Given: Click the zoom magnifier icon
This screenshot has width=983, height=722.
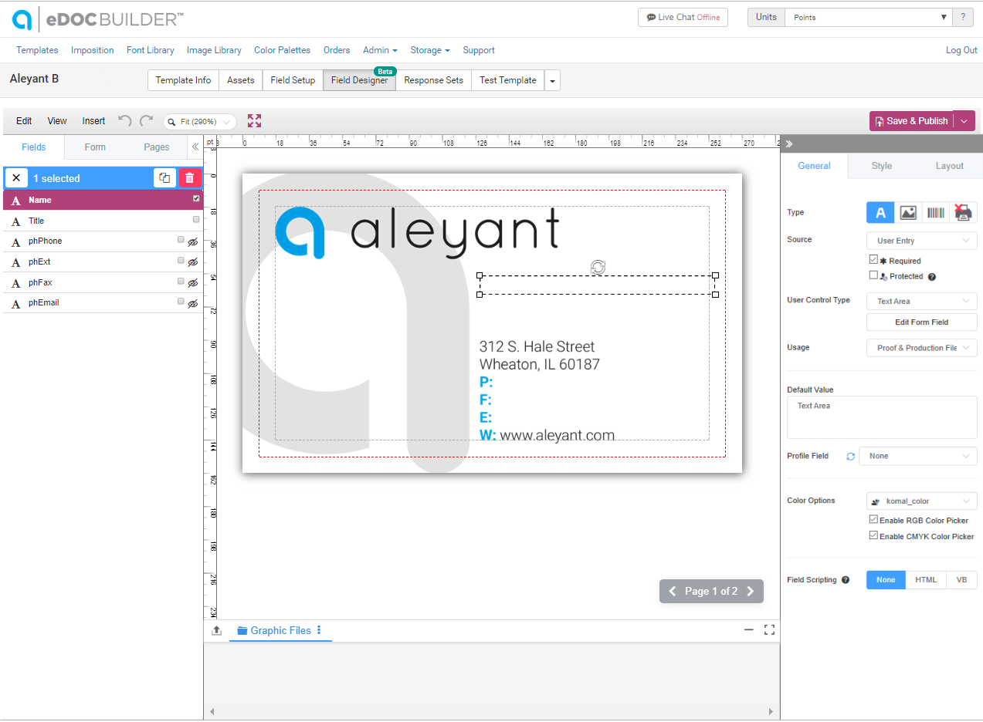Looking at the screenshot, I should (171, 122).
